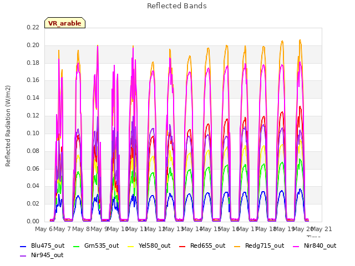The width and height of the screenshot is (355, 266).
Task: Click the 0.22 y-axis tick label
Action: pyautogui.click(x=33, y=28)
